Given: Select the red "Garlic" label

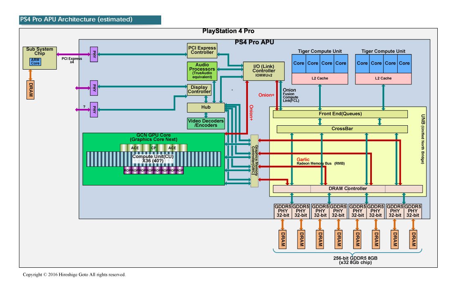Looking at the screenshot, I should tap(303, 159).
